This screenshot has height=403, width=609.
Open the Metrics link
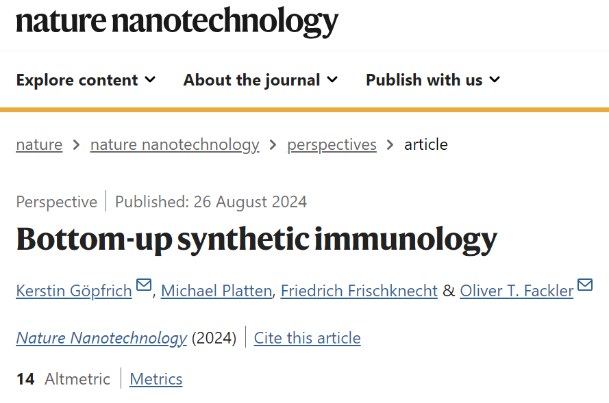coord(156,379)
